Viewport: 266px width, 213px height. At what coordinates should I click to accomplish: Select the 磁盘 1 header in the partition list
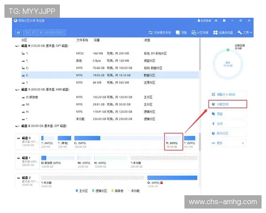tap(45, 89)
